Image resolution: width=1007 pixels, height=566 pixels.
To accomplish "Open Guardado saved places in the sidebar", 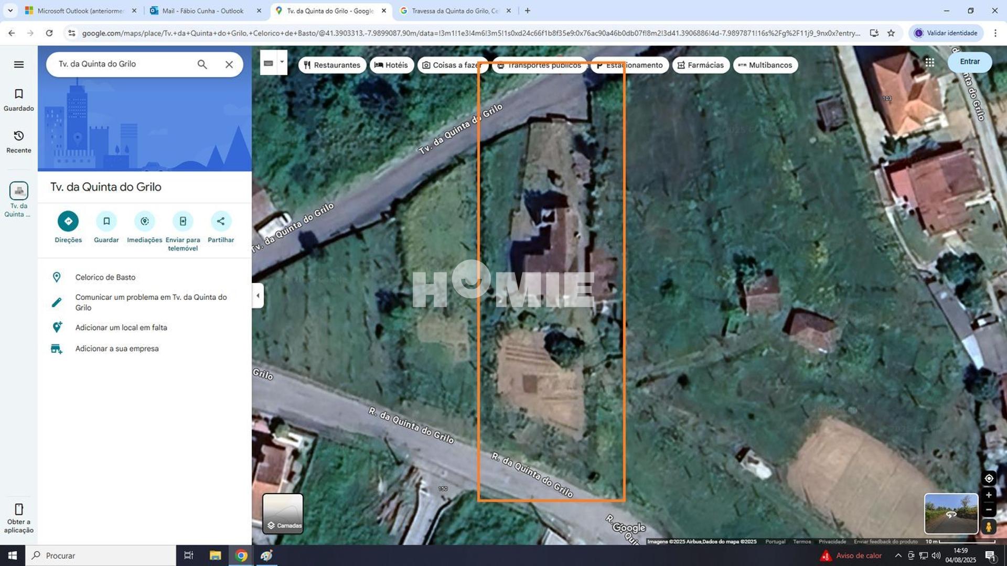I will click(18, 100).
